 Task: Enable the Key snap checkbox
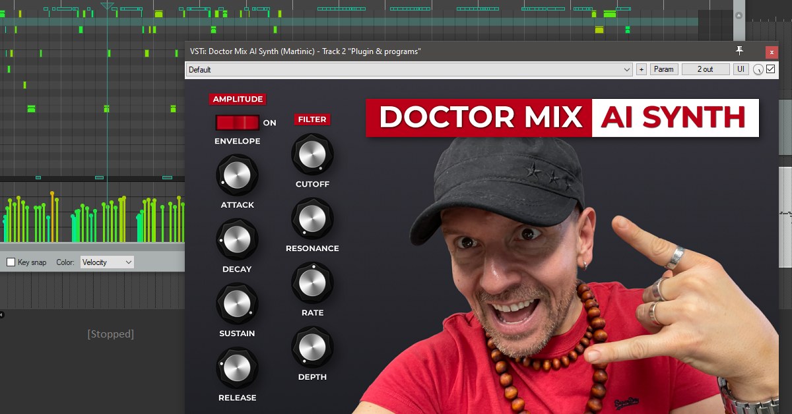(11, 262)
